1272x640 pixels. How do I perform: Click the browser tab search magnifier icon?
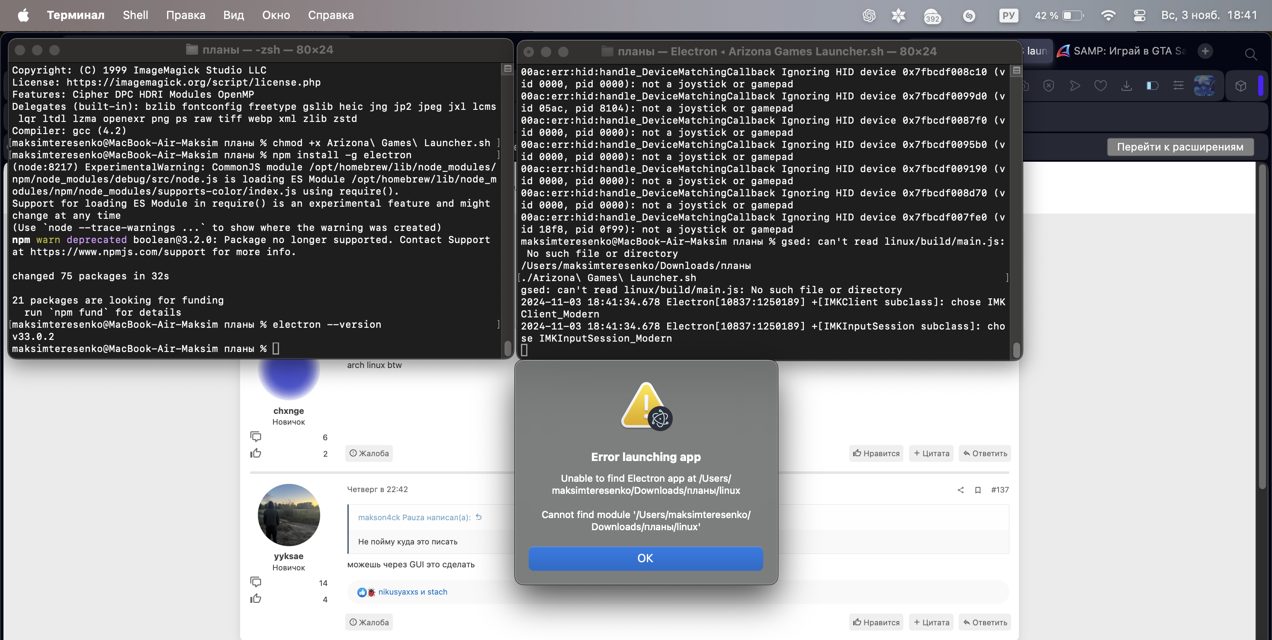click(1251, 54)
